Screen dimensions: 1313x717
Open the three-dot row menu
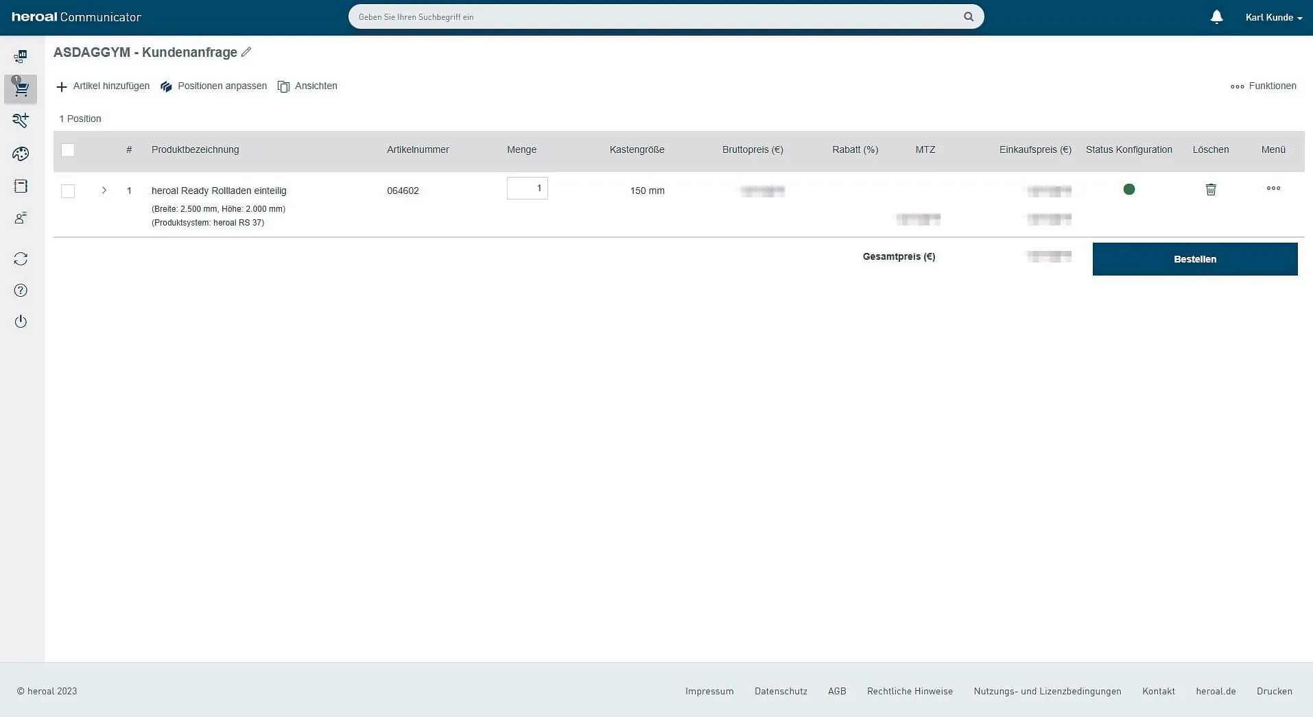1273,189
